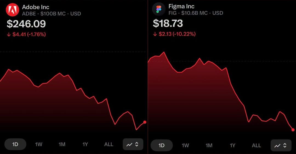
Task: Open chart type selector on Figma panel
Action: click(281, 145)
